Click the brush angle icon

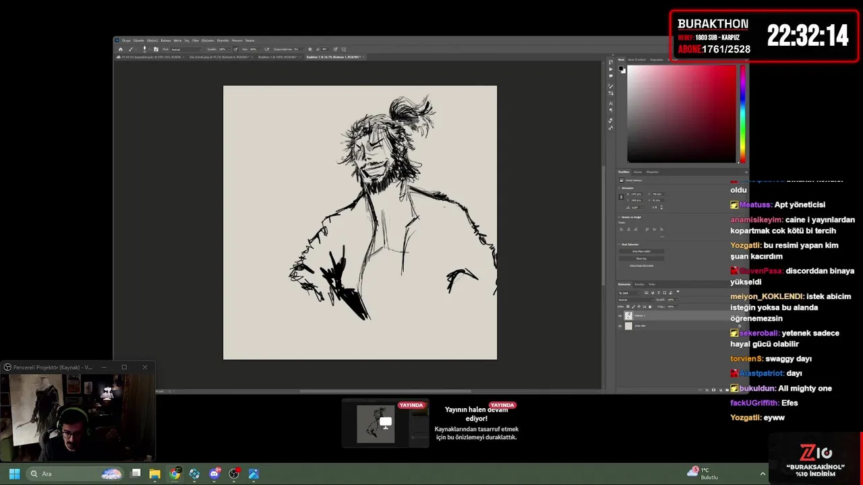[318, 49]
